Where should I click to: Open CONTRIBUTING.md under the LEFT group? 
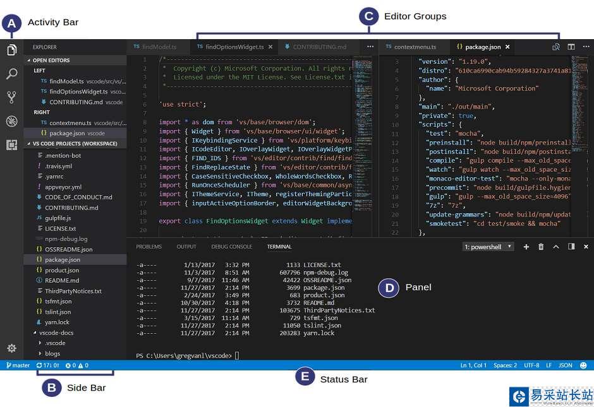click(x=75, y=102)
